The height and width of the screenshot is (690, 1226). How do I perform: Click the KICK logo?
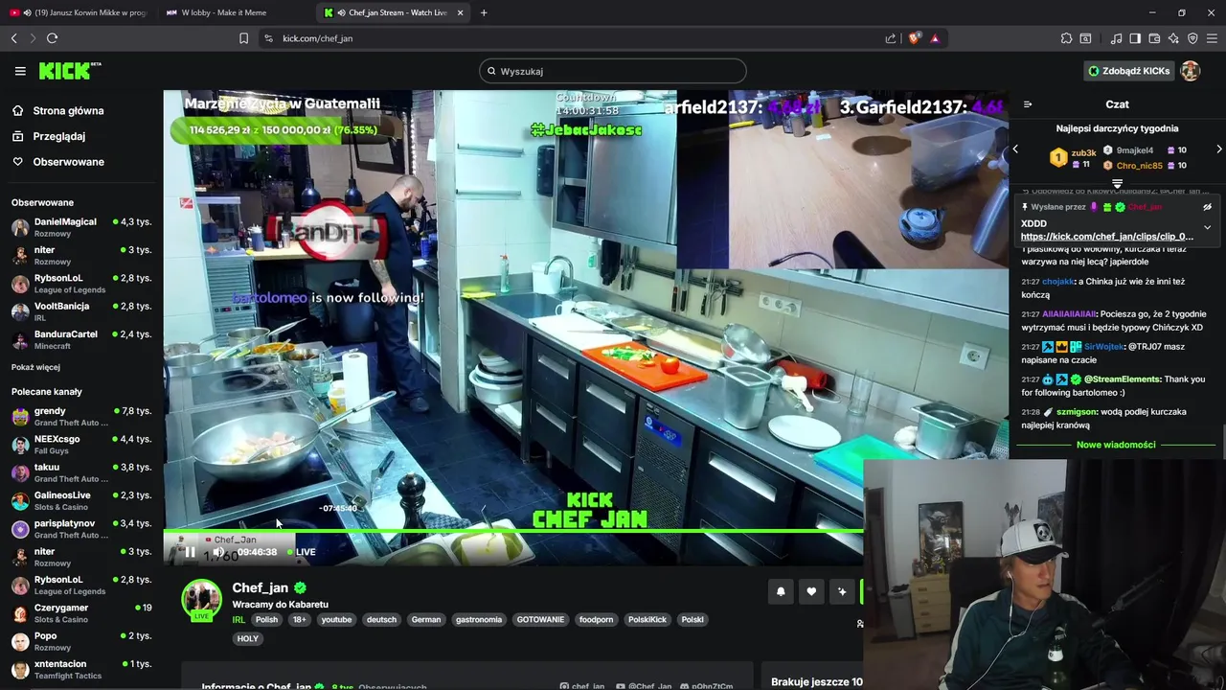69,71
